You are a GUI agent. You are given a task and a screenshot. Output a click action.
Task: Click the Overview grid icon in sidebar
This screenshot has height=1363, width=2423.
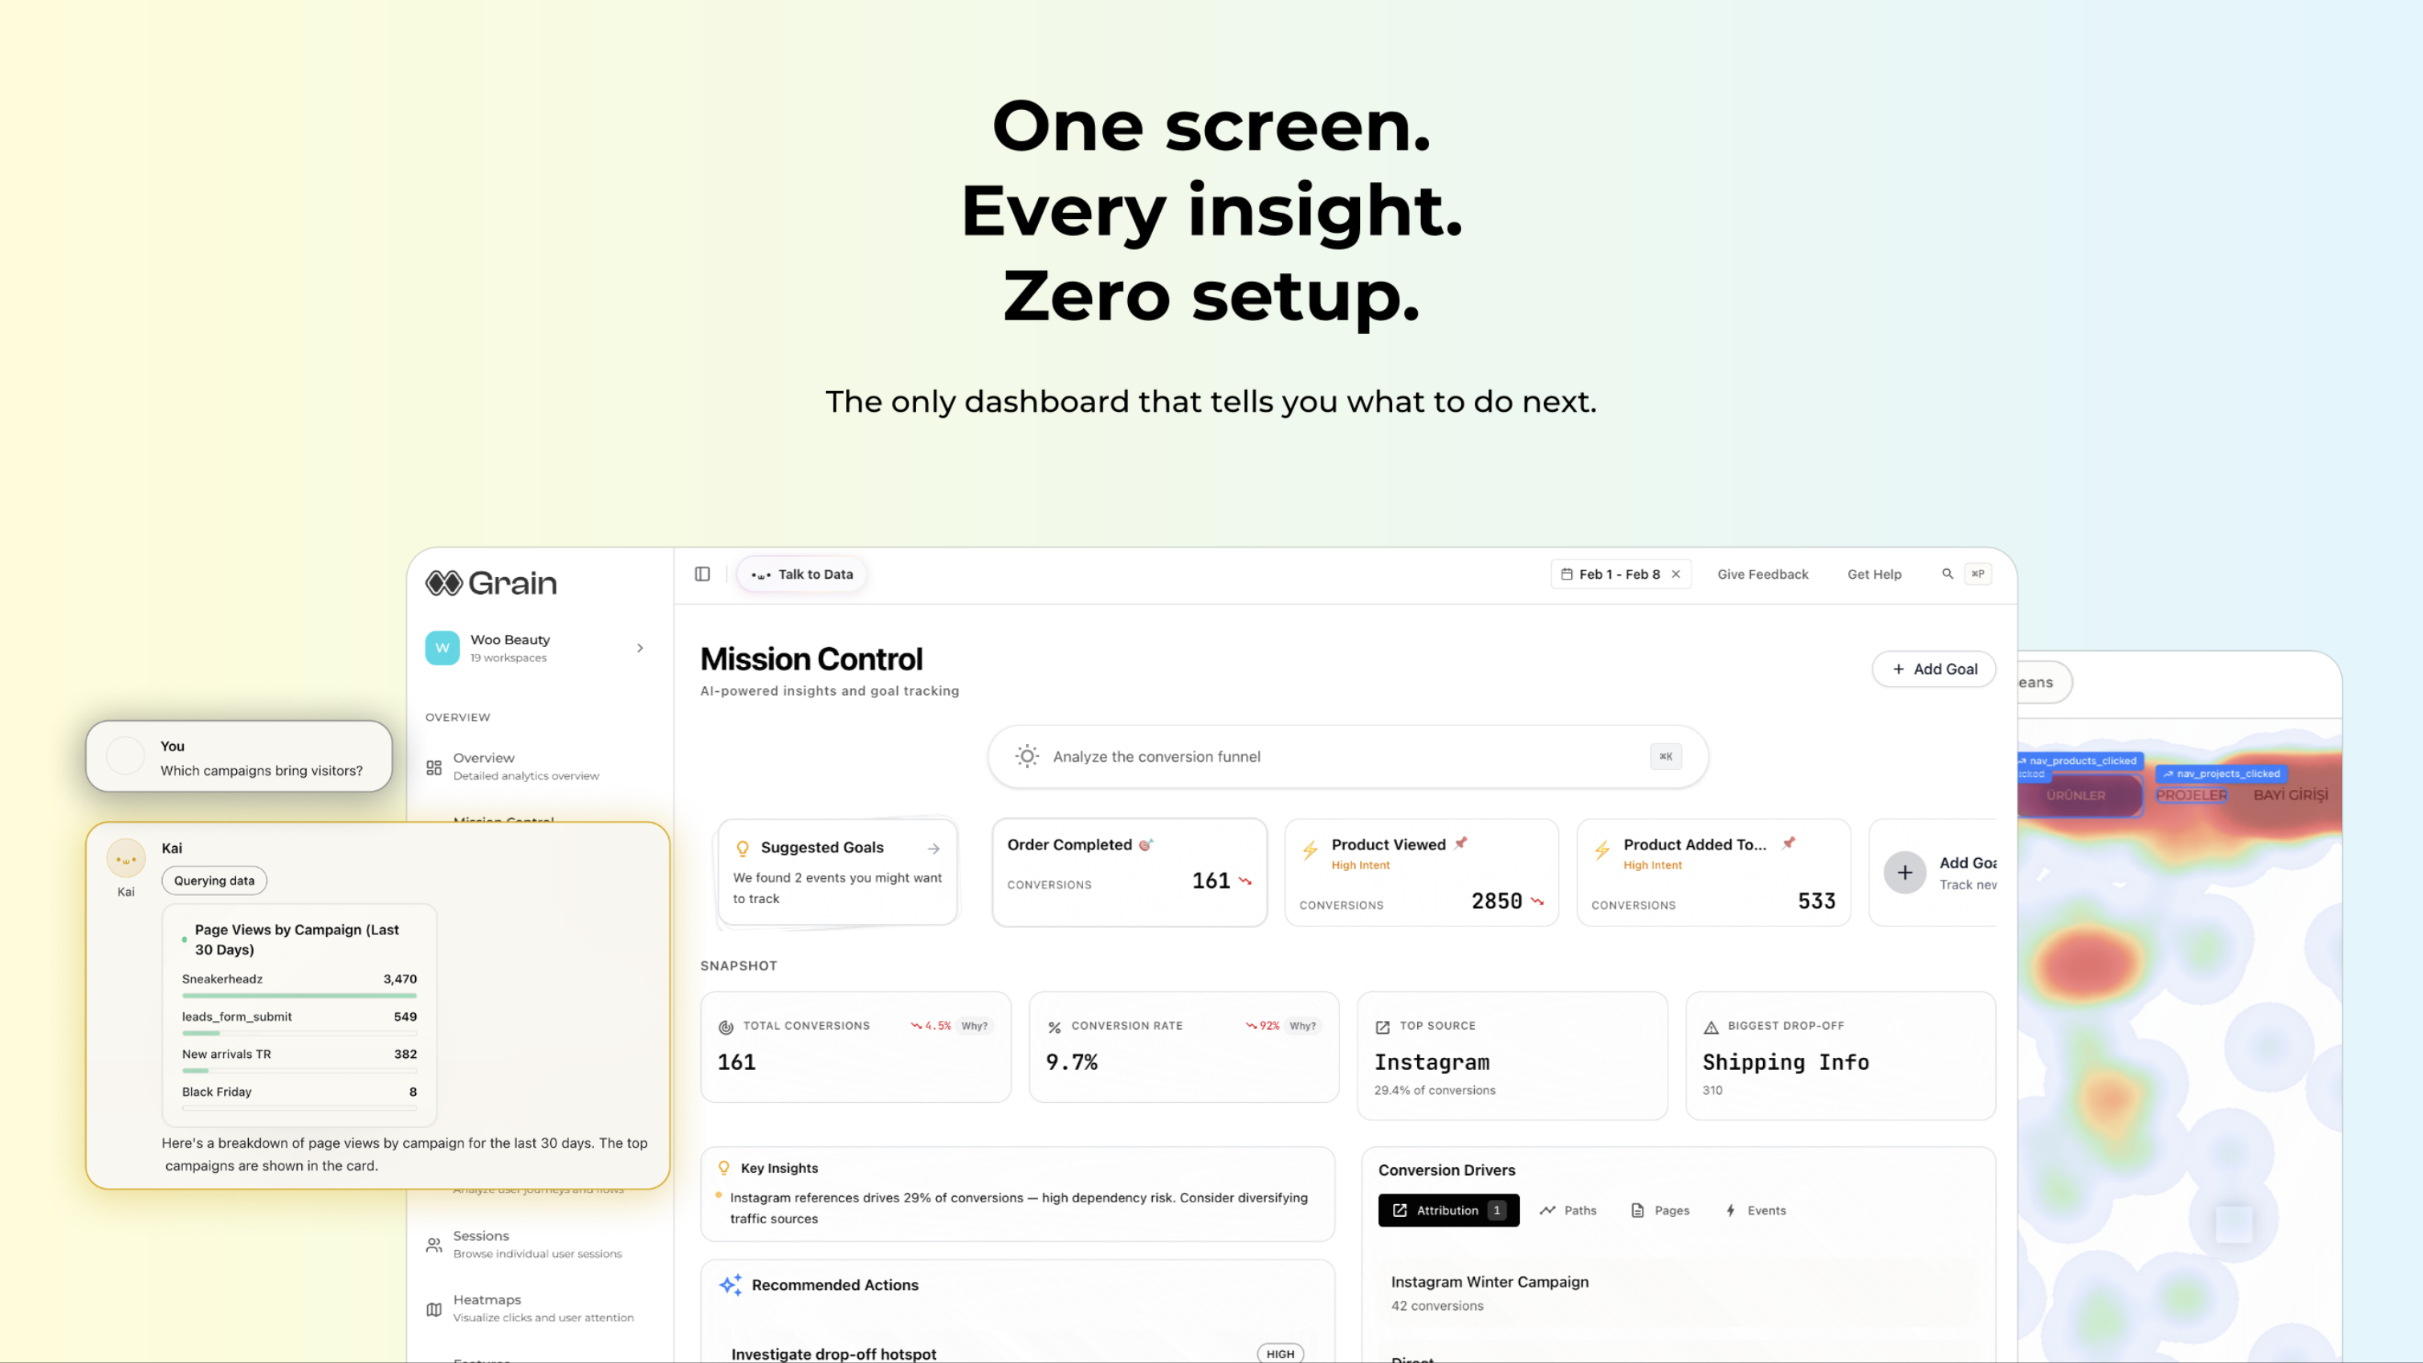(434, 767)
